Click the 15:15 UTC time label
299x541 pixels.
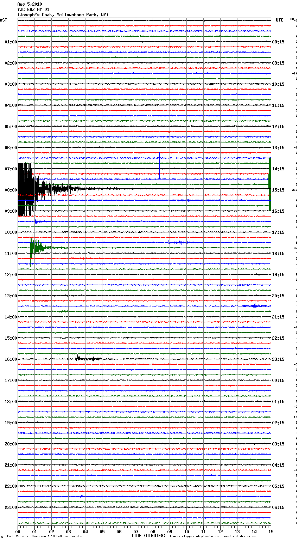pyautogui.click(x=278, y=190)
